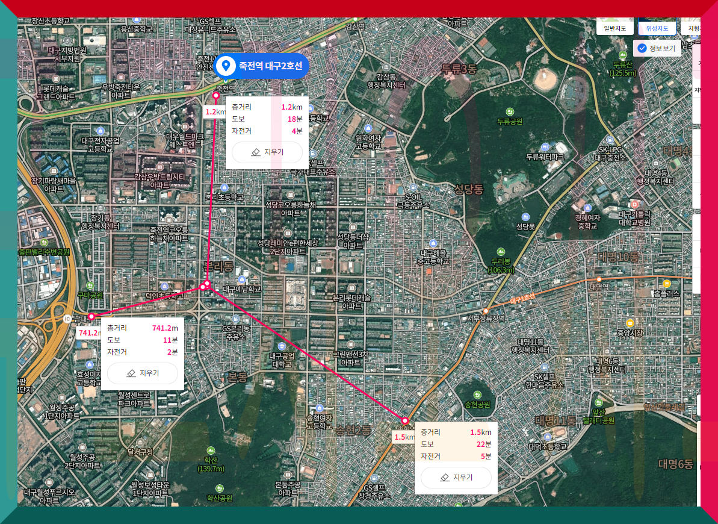Click the 두류산 mountain icon

pos(623,55)
